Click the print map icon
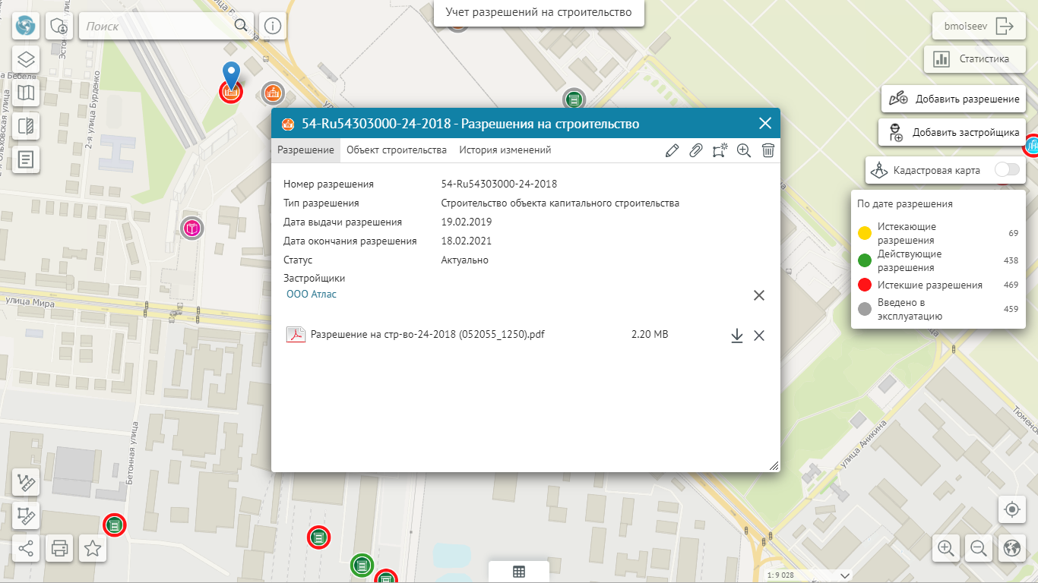The height and width of the screenshot is (583, 1038). (x=59, y=547)
